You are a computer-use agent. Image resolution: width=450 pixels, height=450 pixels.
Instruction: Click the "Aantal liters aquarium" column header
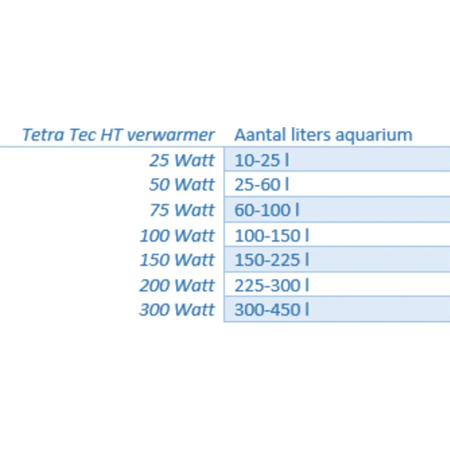[323, 135]
